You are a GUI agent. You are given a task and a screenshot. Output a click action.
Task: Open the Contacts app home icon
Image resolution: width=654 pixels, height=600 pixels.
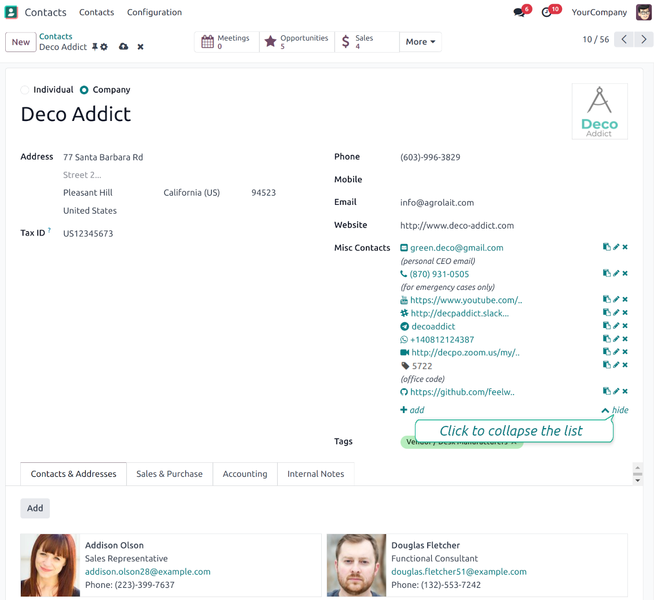pos(11,12)
